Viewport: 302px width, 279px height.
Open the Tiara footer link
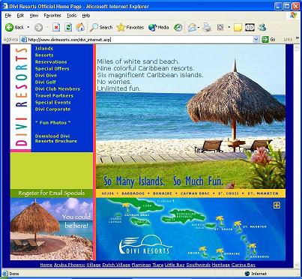pyautogui.click(x=158, y=265)
